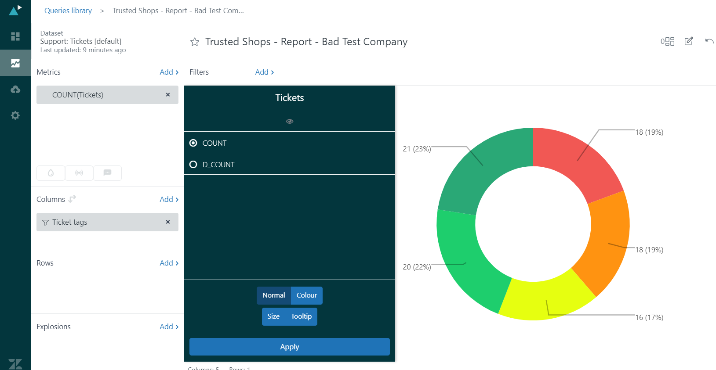Add a new filter via Add link

(265, 72)
